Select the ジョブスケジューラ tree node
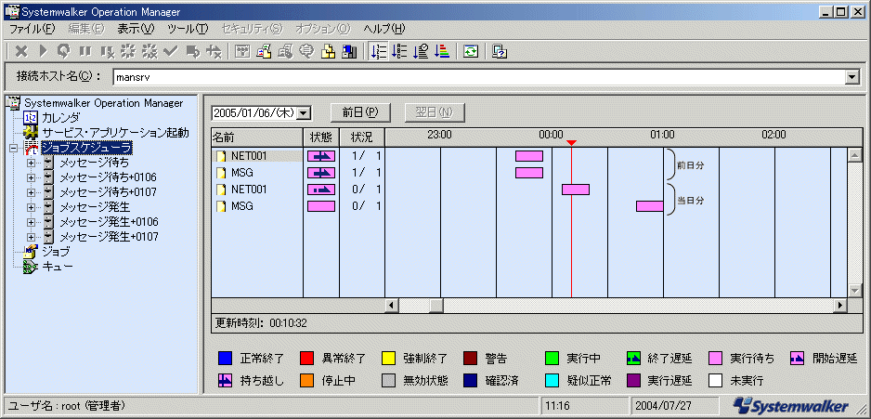Viewport: 871px width, 419px height. point(86,148)
